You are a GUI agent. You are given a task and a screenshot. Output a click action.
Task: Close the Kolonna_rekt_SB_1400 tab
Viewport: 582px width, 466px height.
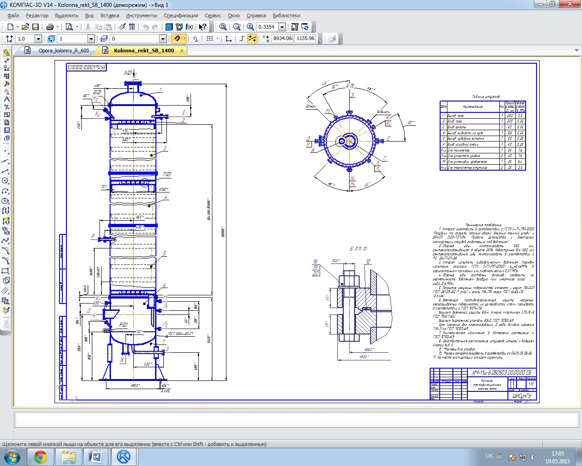coord(182,51)
